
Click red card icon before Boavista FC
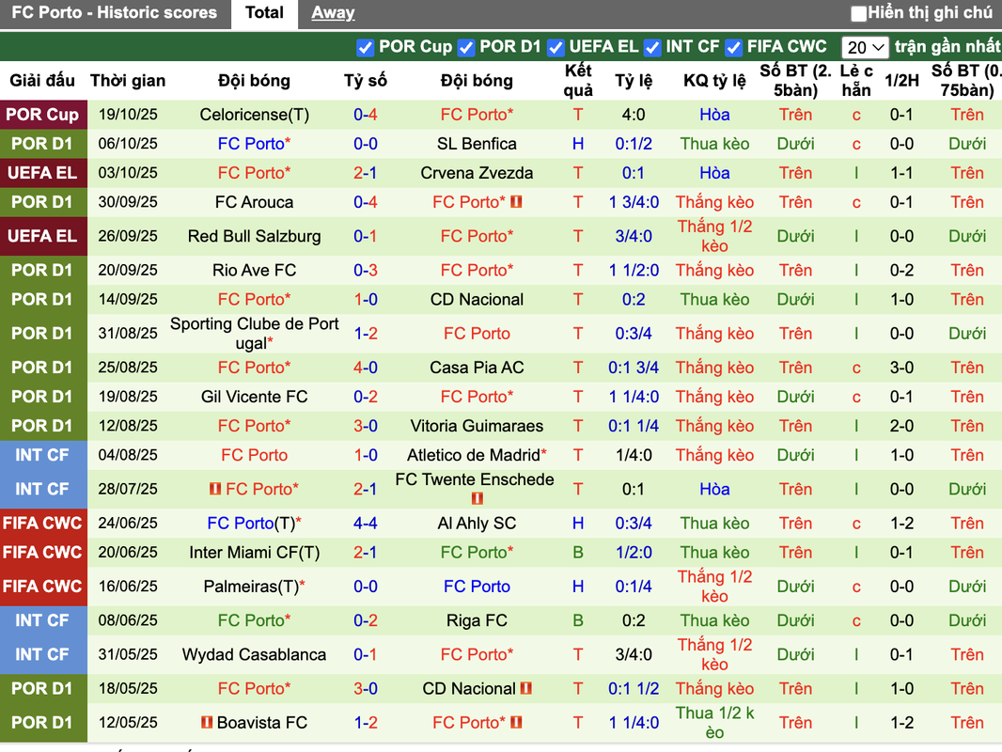pos(207,722)
